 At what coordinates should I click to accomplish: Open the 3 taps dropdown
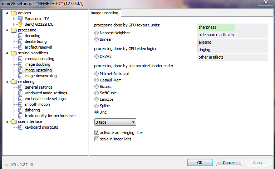tap(115, 122)
